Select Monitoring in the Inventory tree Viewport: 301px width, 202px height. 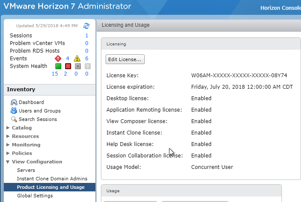[x=26, y=145]
